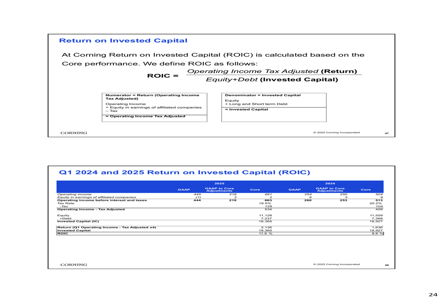Click the CORNING logo on slide 47

tap(74, 133)
